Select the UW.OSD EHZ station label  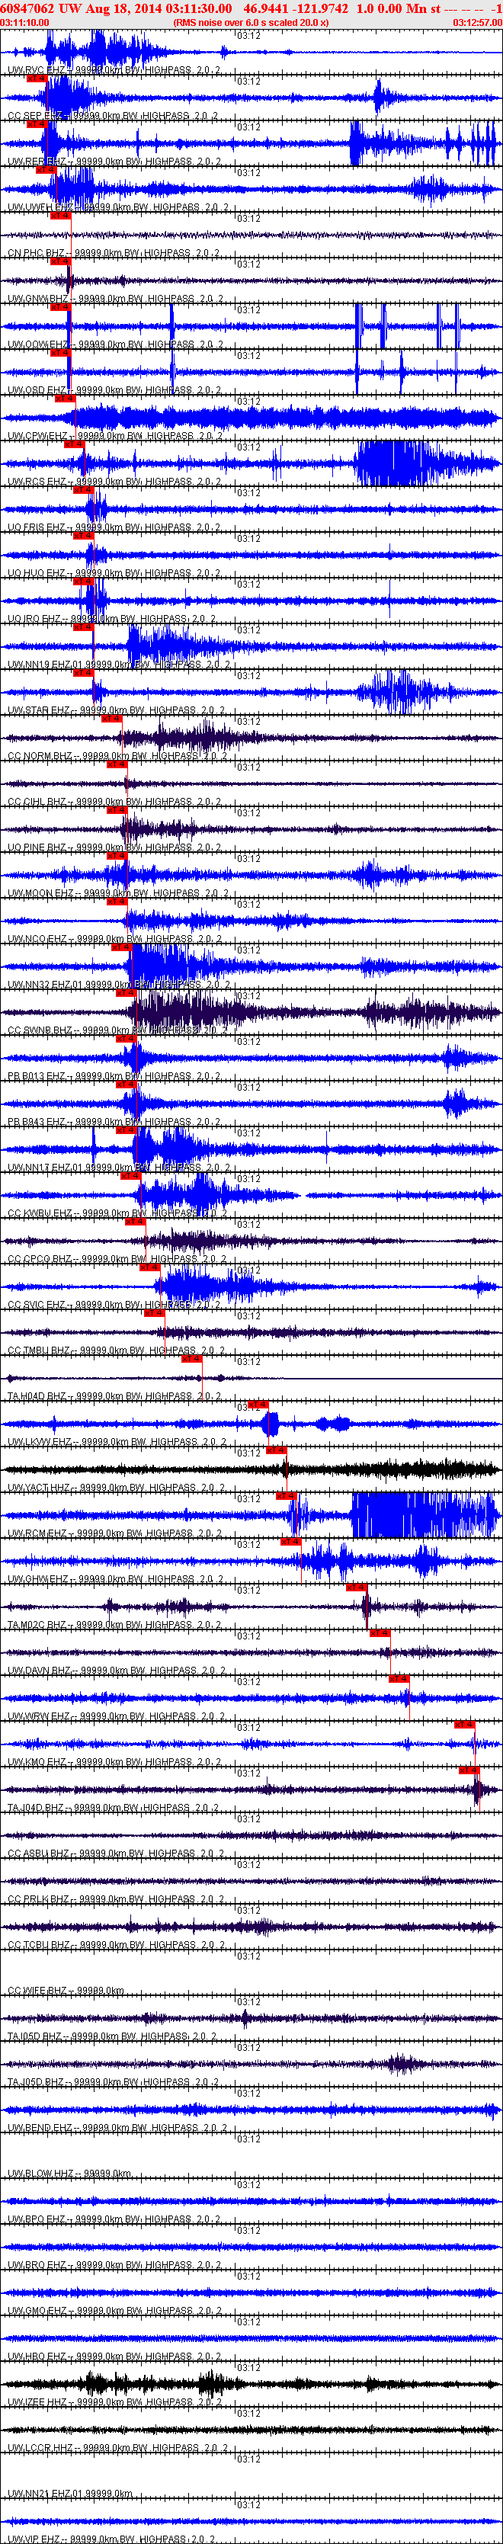114,391
